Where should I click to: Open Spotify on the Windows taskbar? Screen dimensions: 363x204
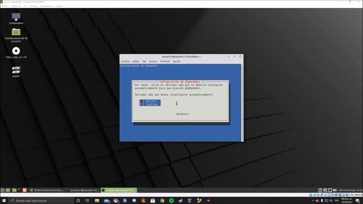(x=171, y=201)
